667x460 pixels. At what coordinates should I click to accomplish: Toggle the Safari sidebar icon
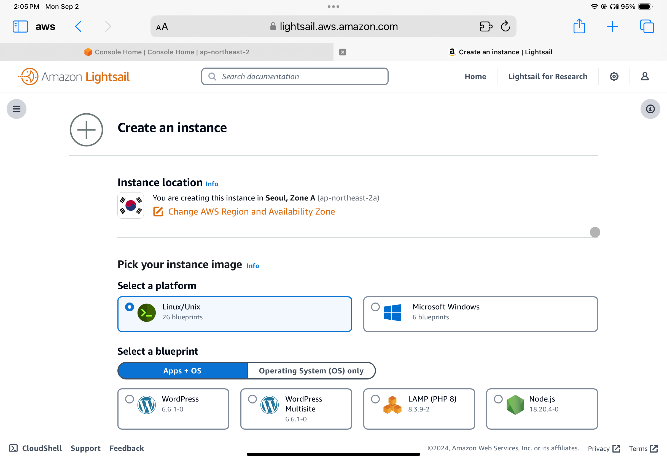(x=20, y=26)
